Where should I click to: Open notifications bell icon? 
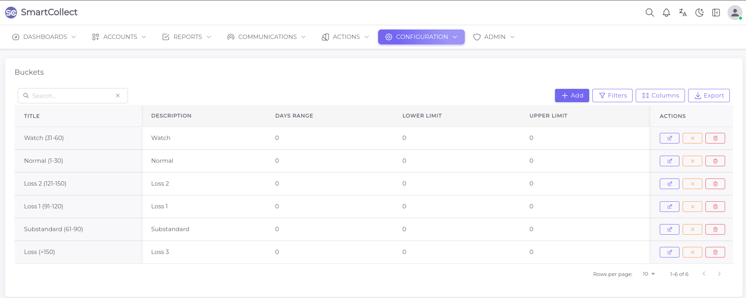[x=666, y=13]
